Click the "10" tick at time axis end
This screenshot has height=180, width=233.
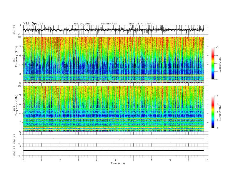click(207, 160)
